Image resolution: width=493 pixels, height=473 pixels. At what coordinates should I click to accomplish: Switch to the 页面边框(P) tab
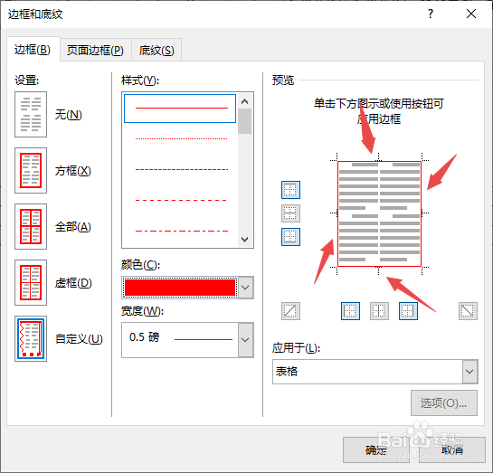pyautogui.click(x=95, y=51)
